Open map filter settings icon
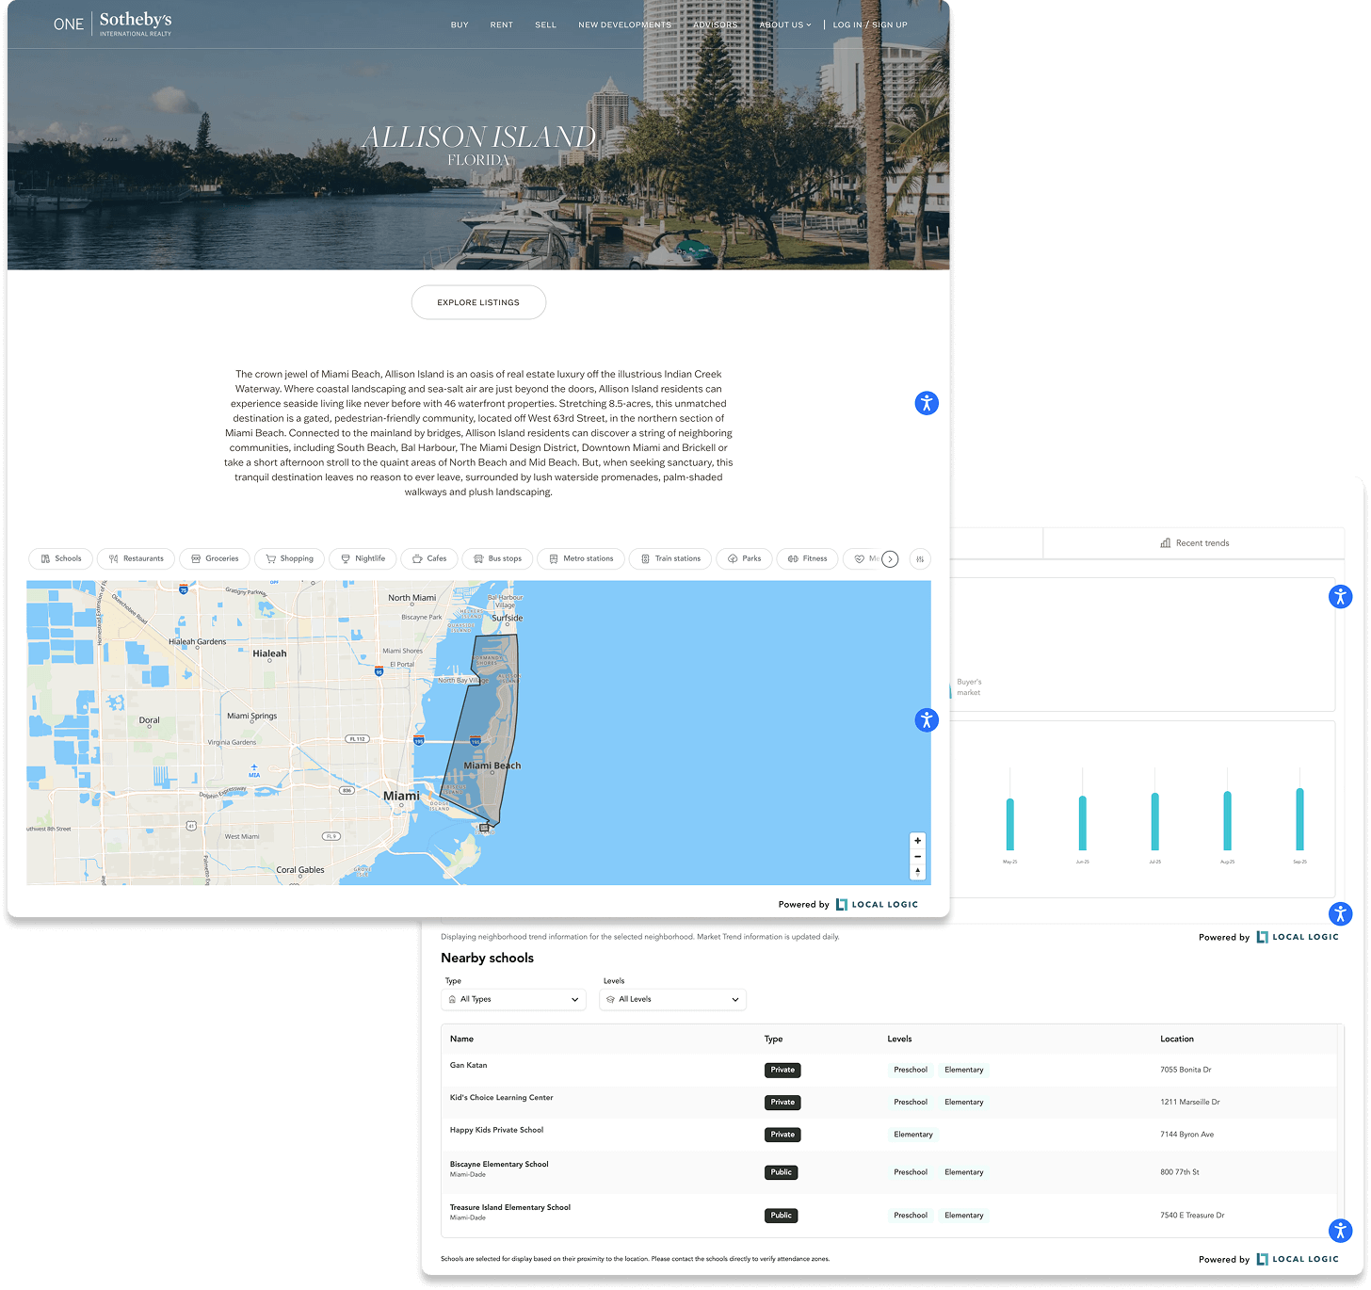Image resolution: width=1371 pixels, height=1290 pixels. pyautogui.click(x=920, y=559)
